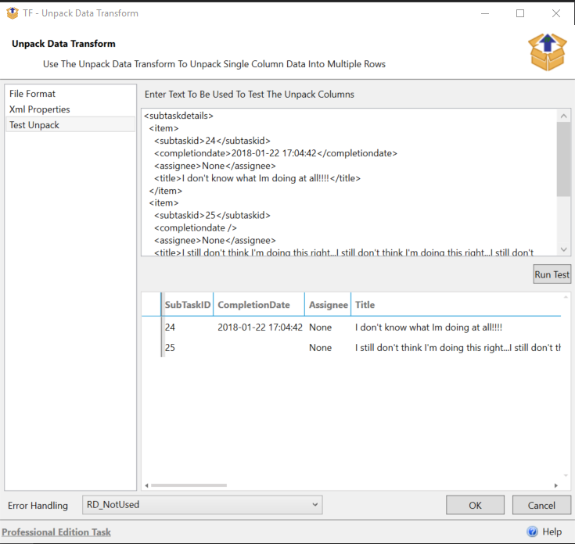The height and width of the screenshot is (544, 575).
Task: Click inside the XML test text area
Action: coord(348,181)
